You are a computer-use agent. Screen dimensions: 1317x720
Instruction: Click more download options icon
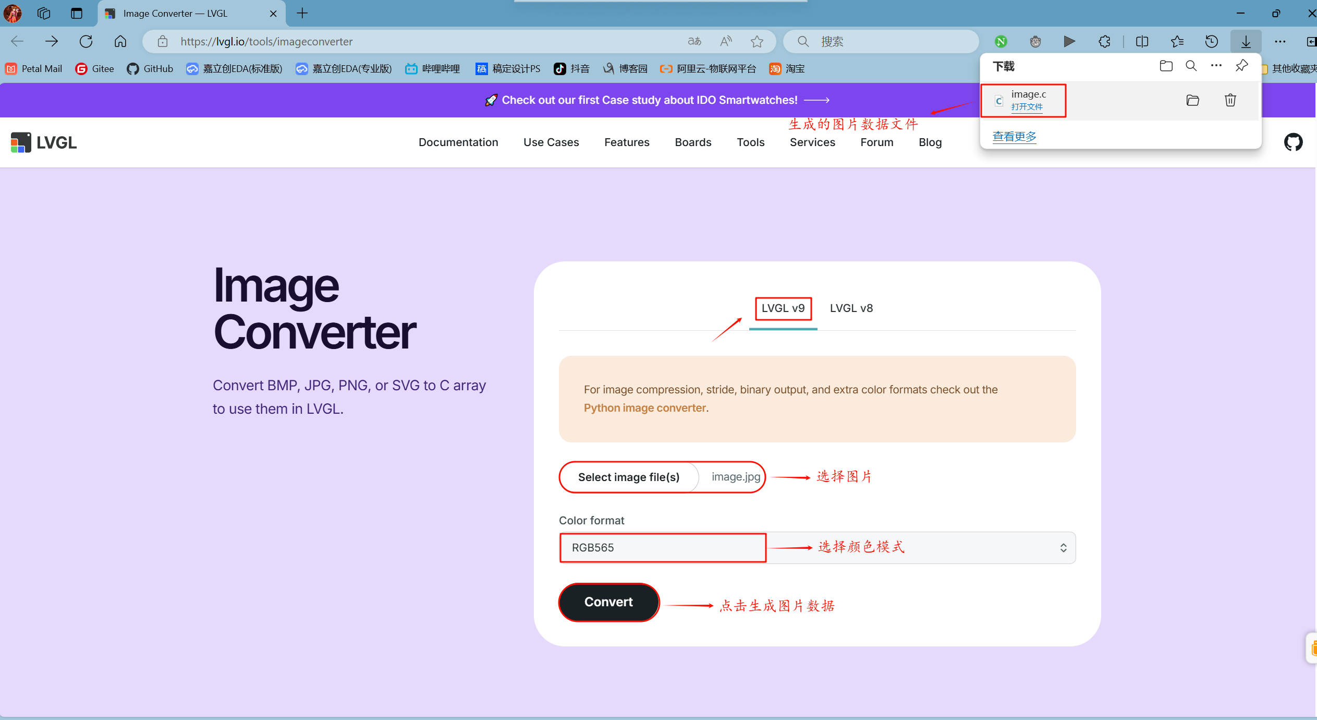(x=1217, y=66)
